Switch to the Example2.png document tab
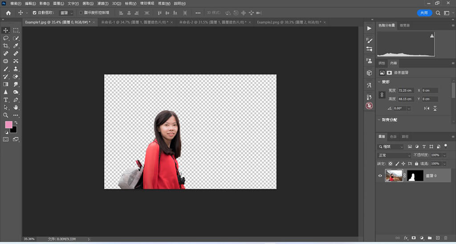The image size is (456, 244). [289, 22]
